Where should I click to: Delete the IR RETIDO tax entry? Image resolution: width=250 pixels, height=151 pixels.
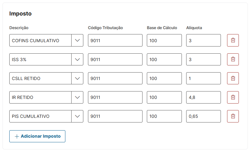point(233,97)
